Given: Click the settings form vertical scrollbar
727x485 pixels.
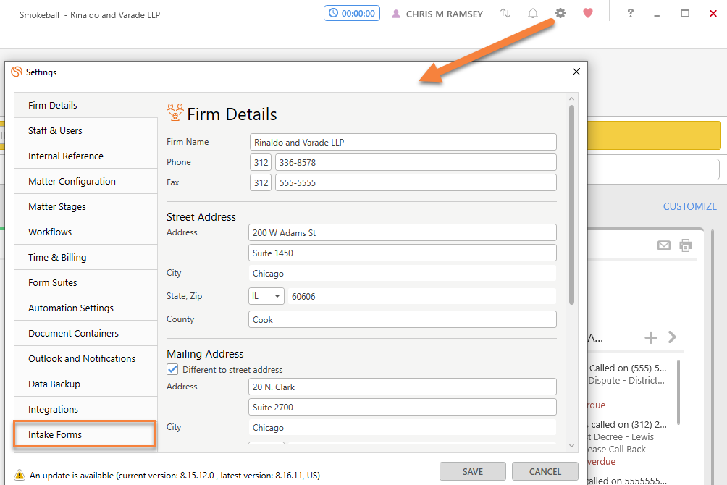Looking at the screenshot, I should click(x=571, y=203).
